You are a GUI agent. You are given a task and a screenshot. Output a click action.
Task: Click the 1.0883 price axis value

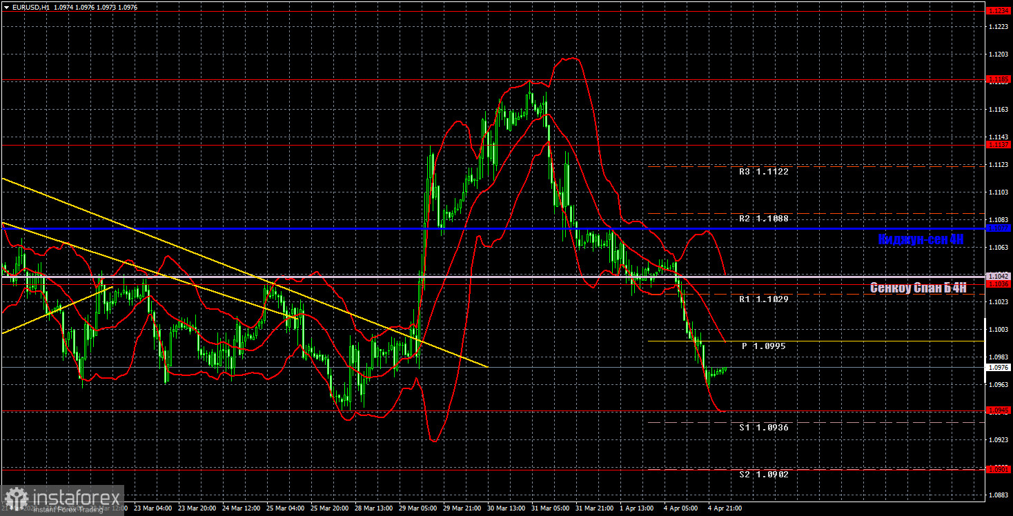(999, 495)
